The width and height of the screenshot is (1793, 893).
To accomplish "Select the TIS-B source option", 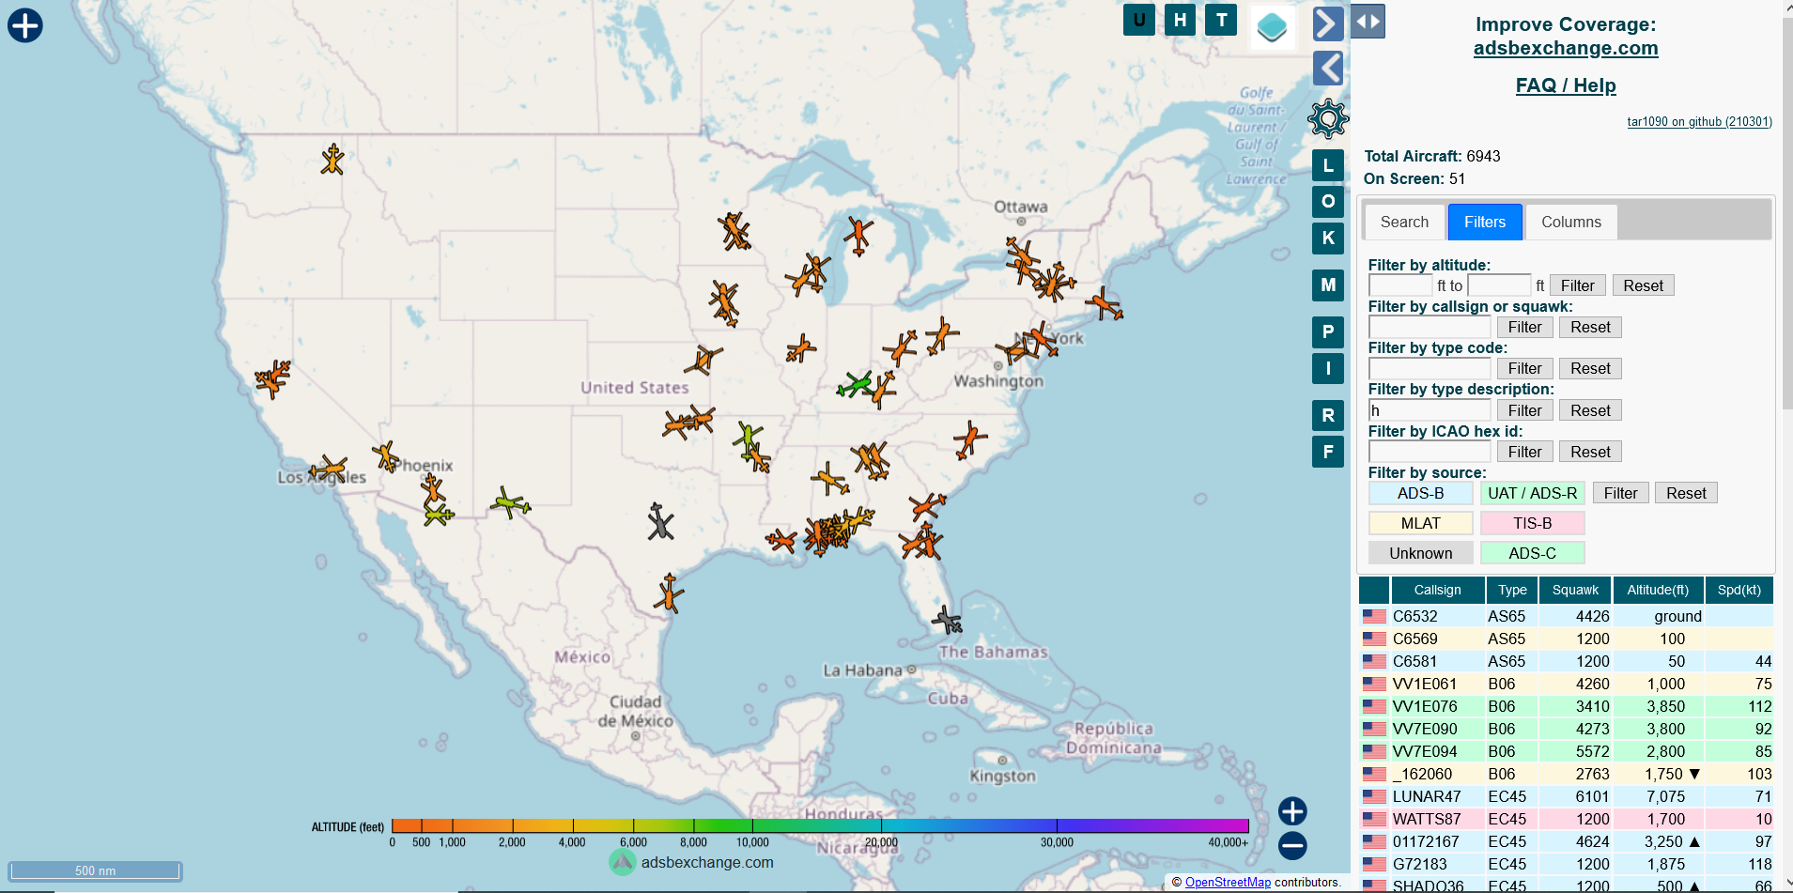I will click(1532, 523).
